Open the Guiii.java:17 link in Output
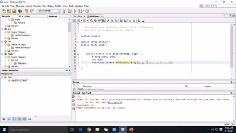Viewport: 236px width, 133px height. coord(115,102)
